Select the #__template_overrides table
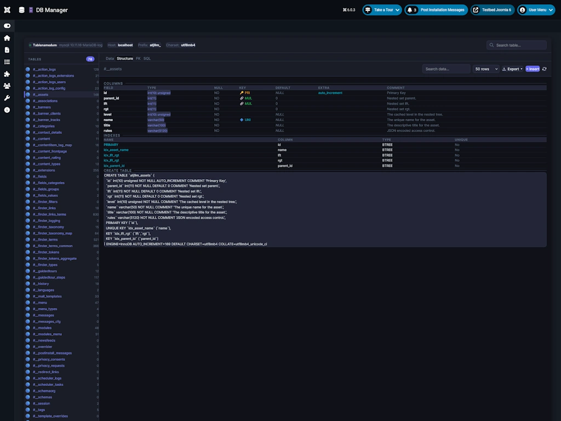The image size is (561, 421). click(x=61, y=416)
